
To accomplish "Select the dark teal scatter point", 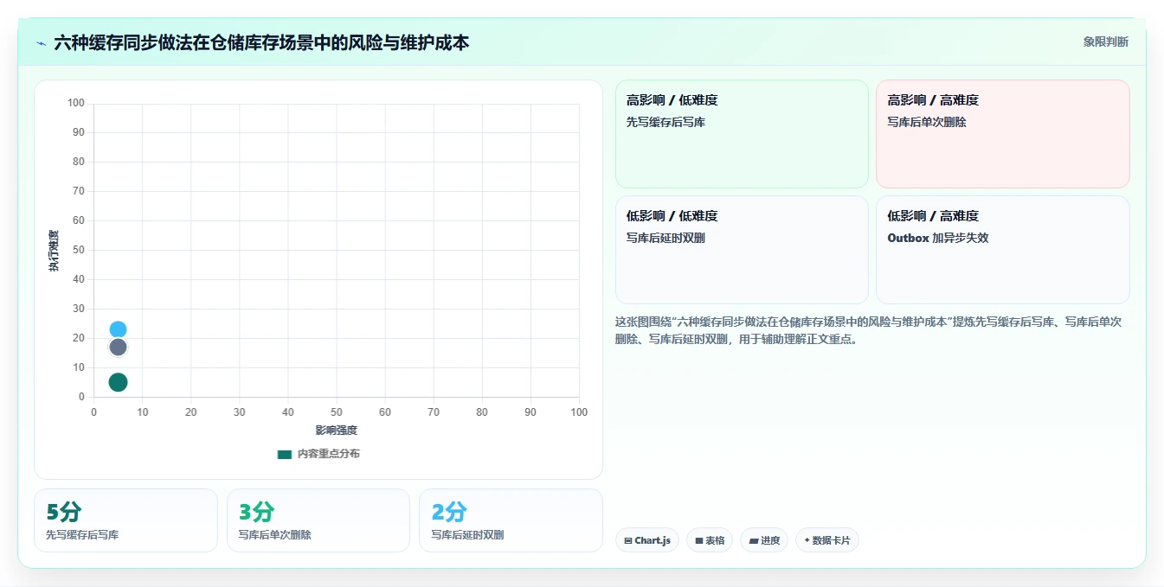I will [x=118, y=382].
